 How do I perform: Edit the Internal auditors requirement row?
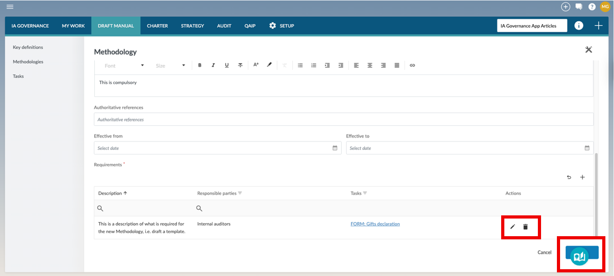(513, 227)
